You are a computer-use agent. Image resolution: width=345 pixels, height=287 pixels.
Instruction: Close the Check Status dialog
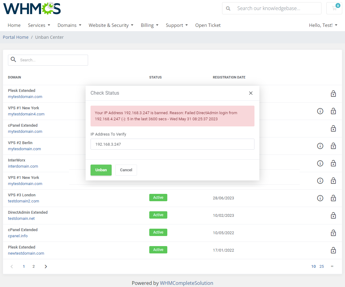point(251,93)
